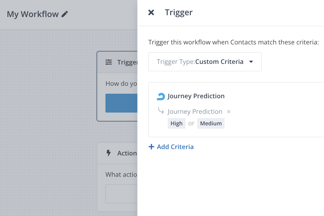
Task: Click the lightning bolt Action icon
Action: pos(109,153)
